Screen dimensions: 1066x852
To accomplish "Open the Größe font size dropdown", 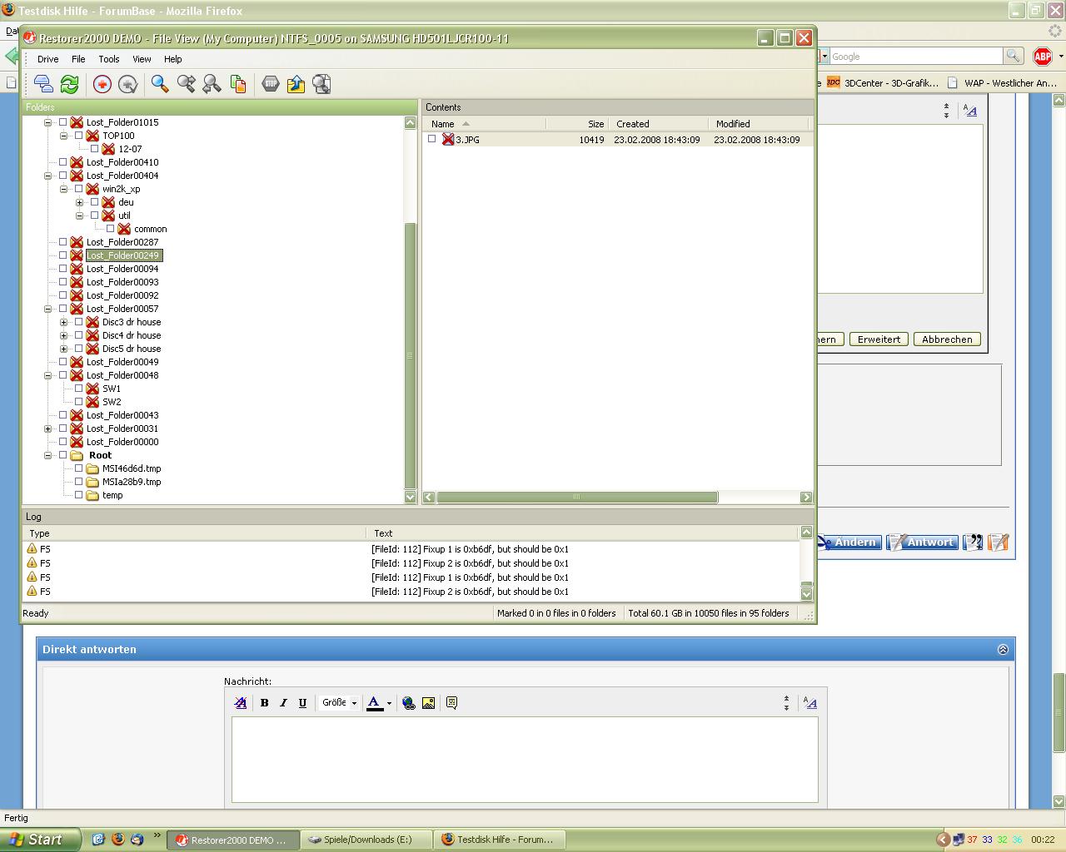I will click(339, 703).
